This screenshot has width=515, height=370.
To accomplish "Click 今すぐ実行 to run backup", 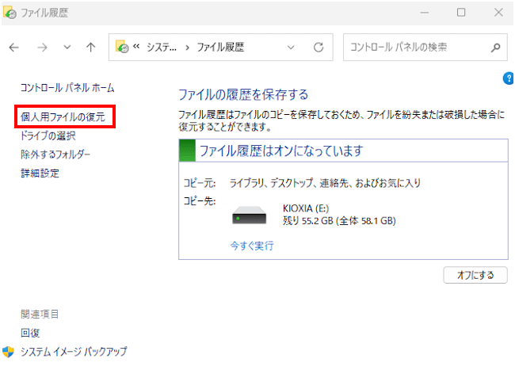I will click(252, 246).
